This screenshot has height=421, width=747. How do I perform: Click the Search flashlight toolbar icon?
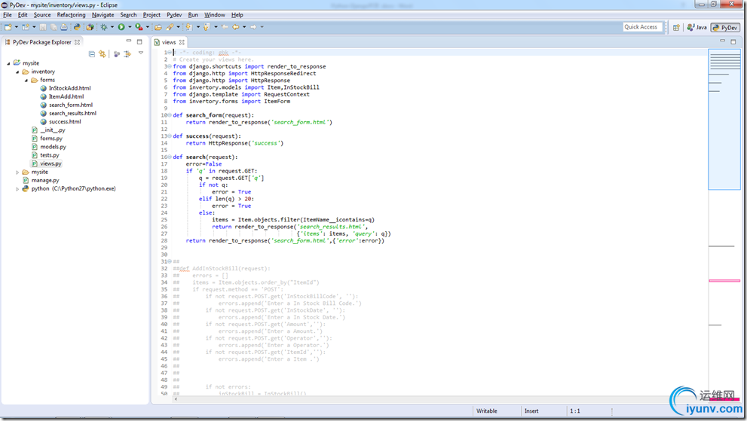click(170, 27)
